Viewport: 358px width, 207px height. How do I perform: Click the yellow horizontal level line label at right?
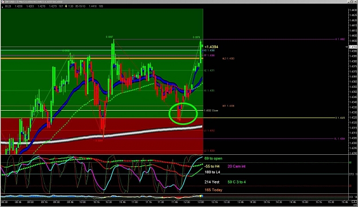340,118
